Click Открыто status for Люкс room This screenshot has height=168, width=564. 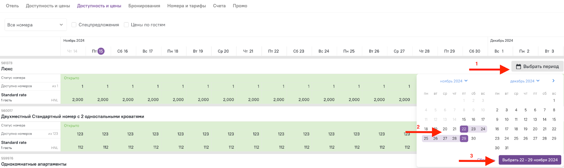point(72,78)
